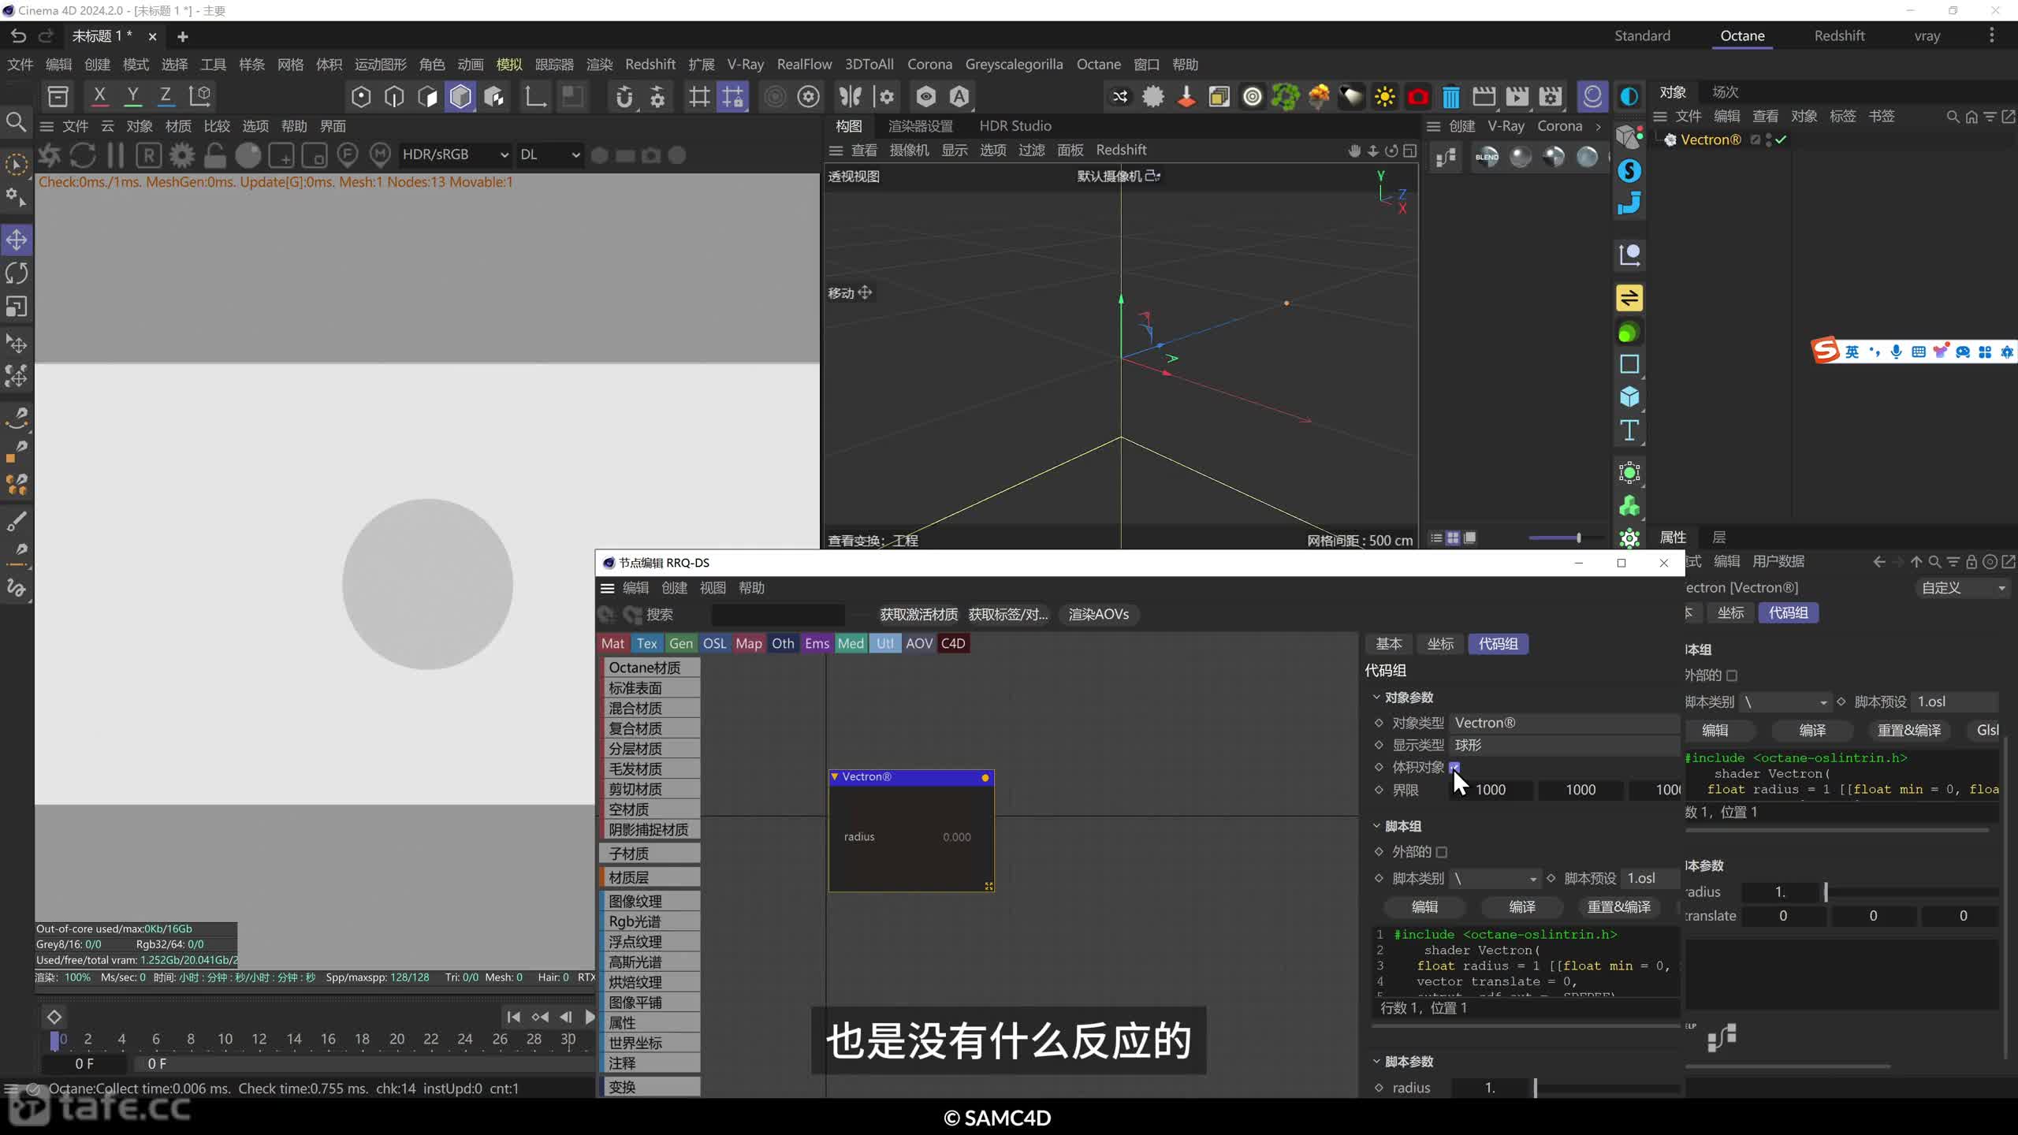Screen dimensions: 2018x1135
Task: Click the Vectron® node in node graph
Action: pyautogui.click(x=909, y=776)
